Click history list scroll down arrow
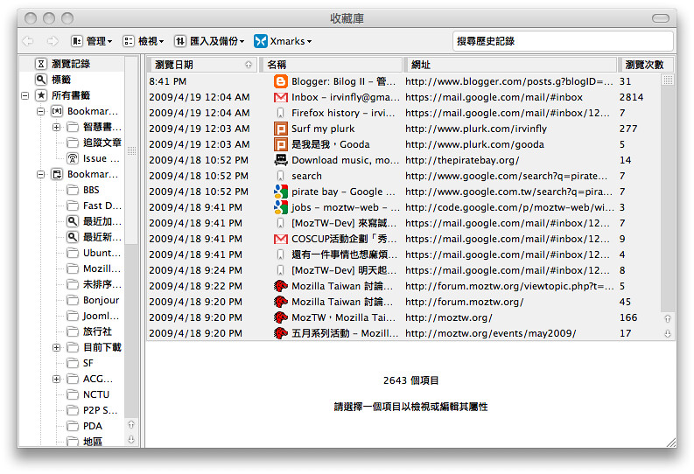The width and height of the screenshot is (694, 474). point(668,334)
